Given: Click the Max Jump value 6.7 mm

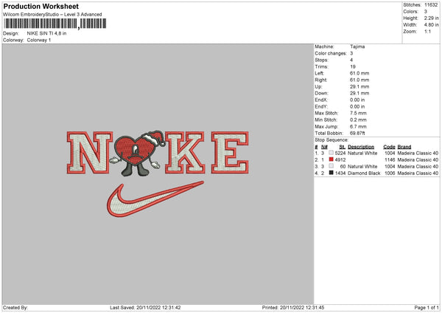Looking at the screenshot, I should (x=358, y=126).
